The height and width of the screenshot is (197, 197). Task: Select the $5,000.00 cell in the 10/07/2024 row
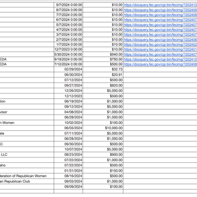103,149
